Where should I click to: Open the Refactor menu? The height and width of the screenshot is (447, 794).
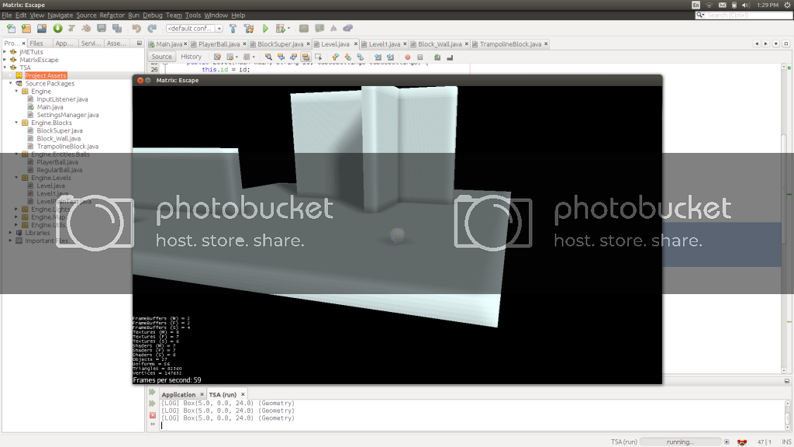(112, 15)
